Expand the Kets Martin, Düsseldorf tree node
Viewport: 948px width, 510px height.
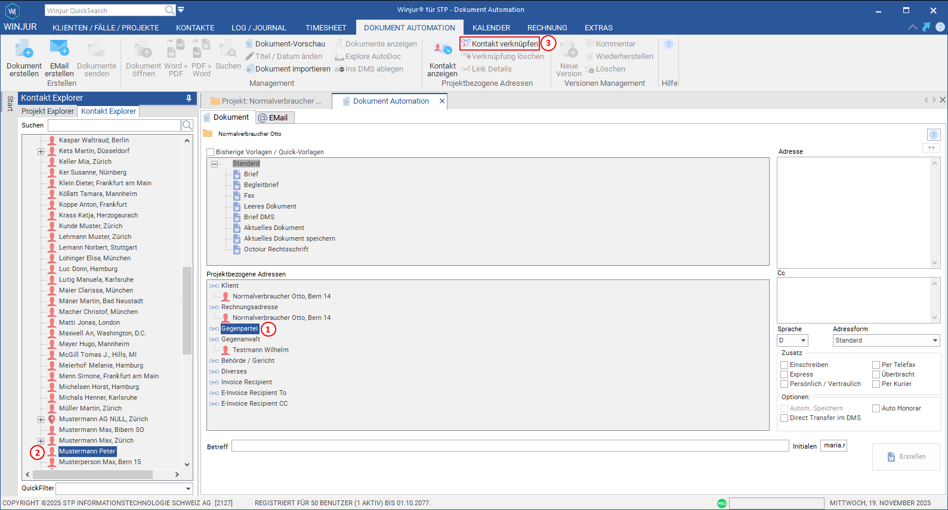(41, 151)
